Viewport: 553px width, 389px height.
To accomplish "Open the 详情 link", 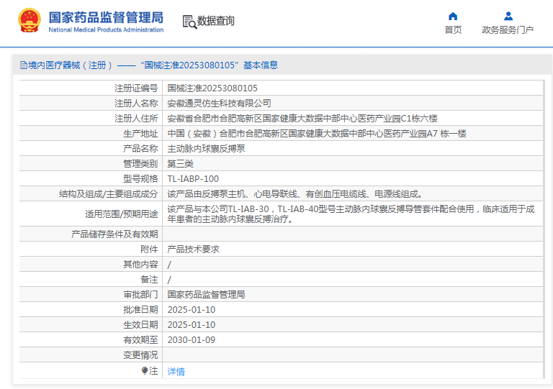I will (176, 372).
